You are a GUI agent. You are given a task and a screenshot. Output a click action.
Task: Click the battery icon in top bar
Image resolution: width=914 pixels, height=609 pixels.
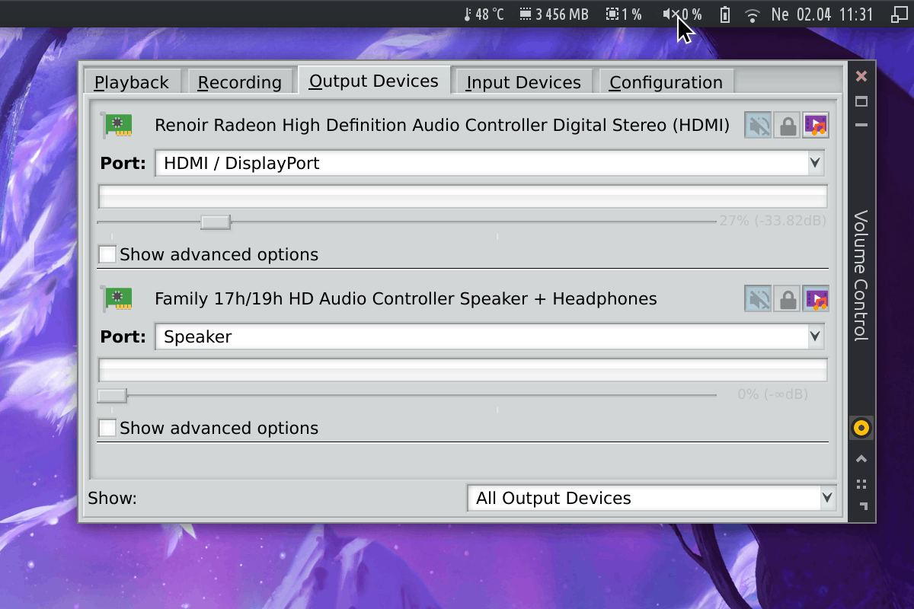[x=725, y=14]
